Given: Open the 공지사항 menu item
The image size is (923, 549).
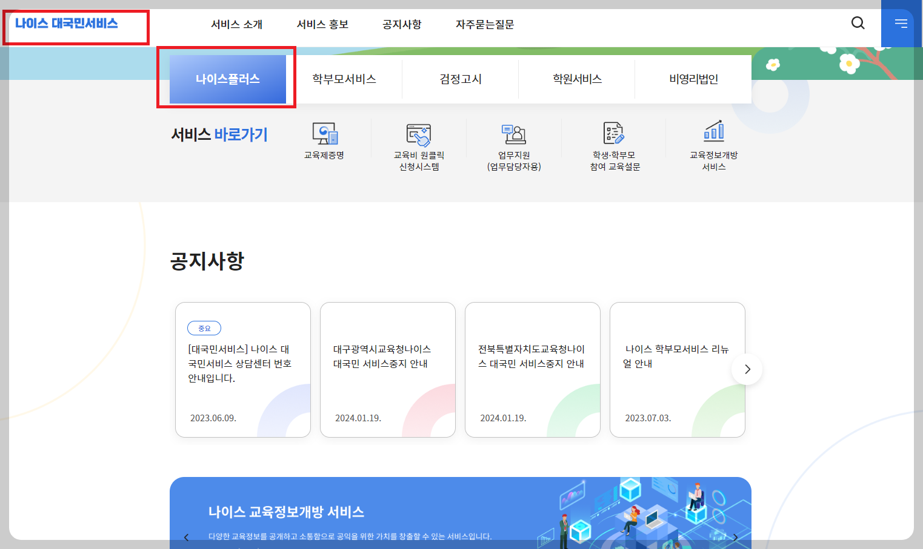Looking at the screenshot, I should (x=402, y=24).
